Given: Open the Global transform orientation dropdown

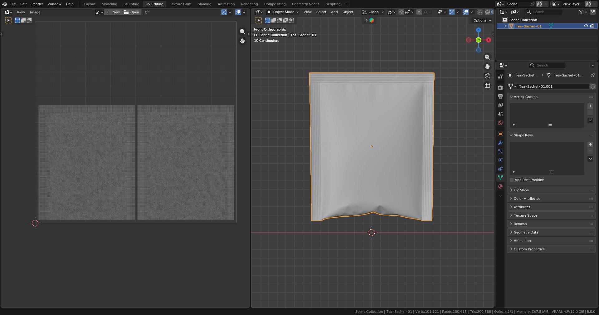Looking at the screenshot, I should click(373, 12).
